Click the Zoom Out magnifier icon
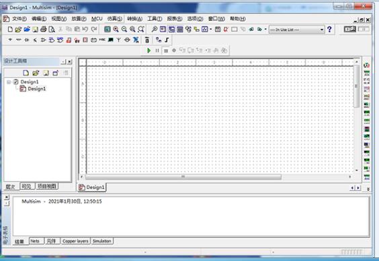Screen dimensions: 379x261 tap(124, 30)
